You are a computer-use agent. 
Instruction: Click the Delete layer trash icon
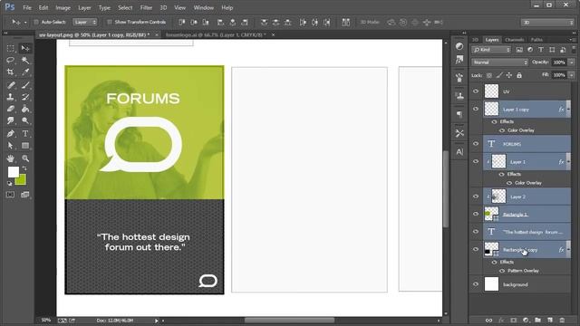pyautogui.click(x=562, y=320)
